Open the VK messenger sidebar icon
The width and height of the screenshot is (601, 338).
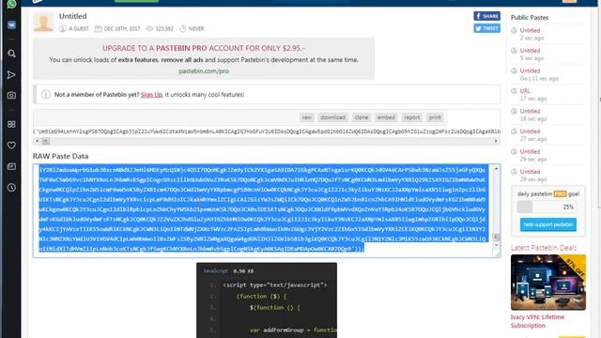tap(11, 25)
